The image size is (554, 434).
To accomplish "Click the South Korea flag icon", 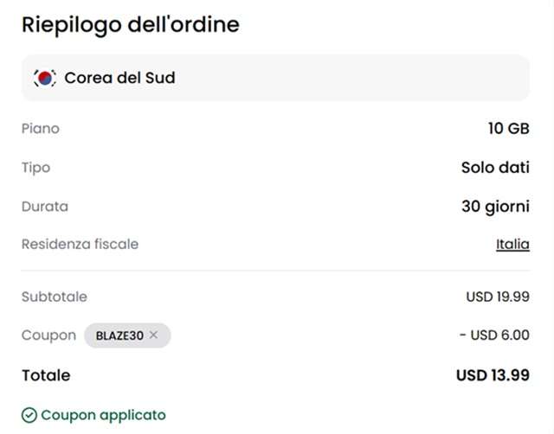I will (x=43, y=78).
